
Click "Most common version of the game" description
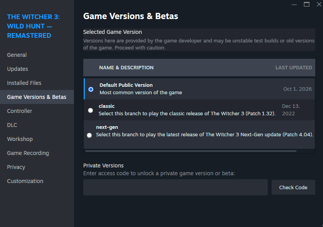[x=141, y=93]
